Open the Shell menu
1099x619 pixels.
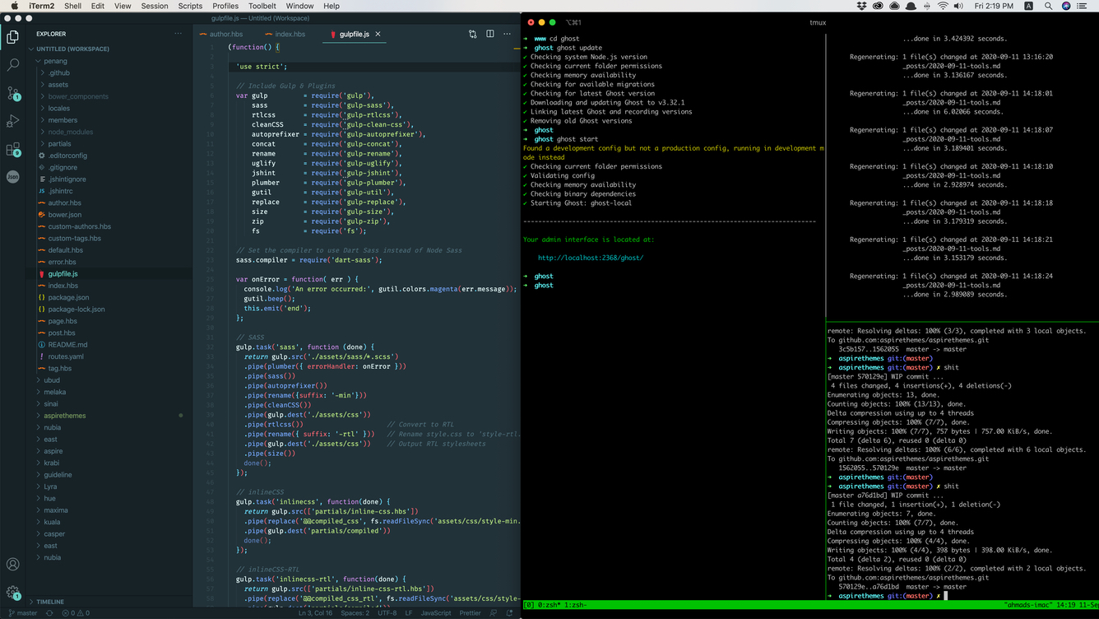pos(72,6)
